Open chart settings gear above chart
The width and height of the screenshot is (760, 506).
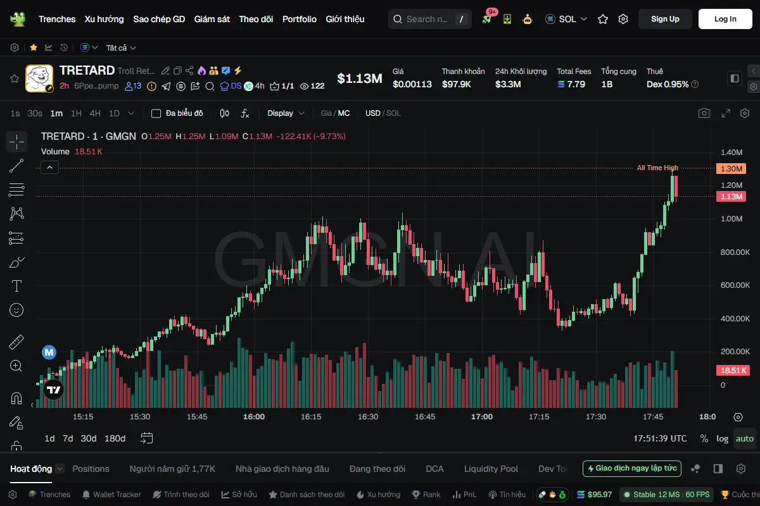(x=745, y=113)
